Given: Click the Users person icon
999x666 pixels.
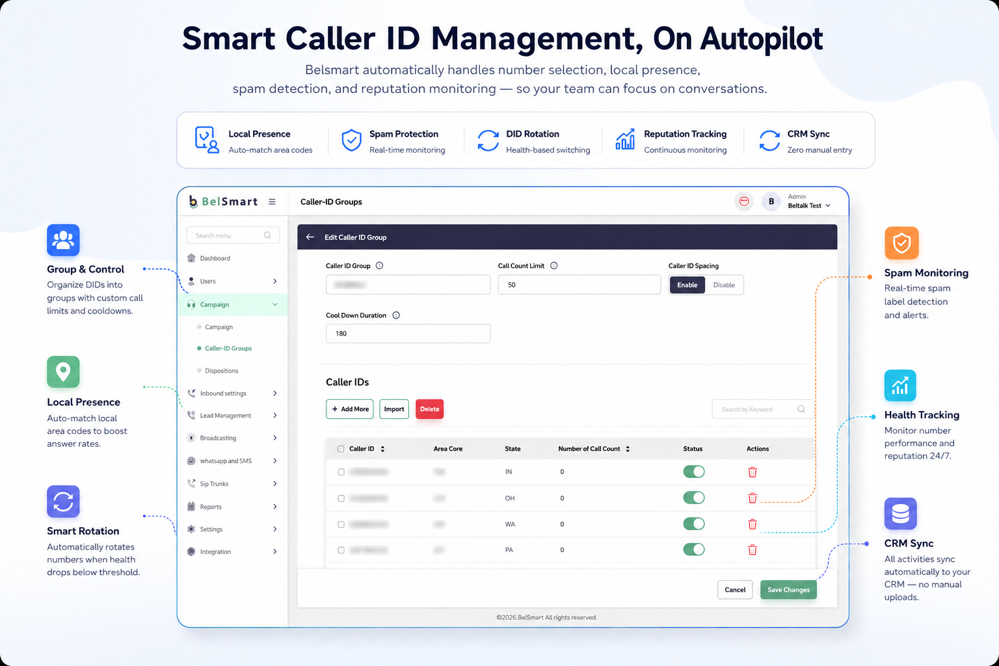Looking at the screenshot, I should pyautogui.click(x=191, y=281).
